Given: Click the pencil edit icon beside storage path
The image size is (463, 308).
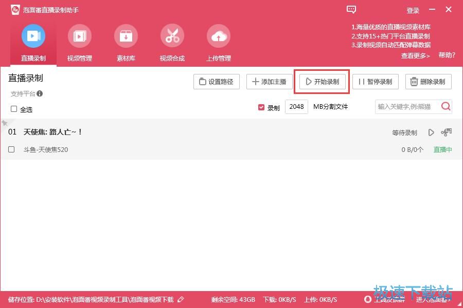Looking at the screenshot, I should [181, 299].
